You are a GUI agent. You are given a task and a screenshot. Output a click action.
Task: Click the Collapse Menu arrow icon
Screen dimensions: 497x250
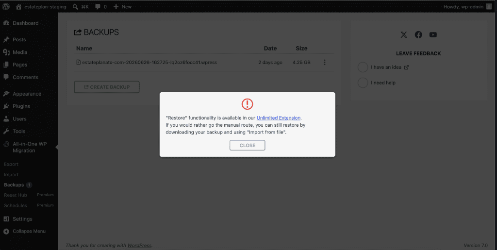[x=6, y=232]
